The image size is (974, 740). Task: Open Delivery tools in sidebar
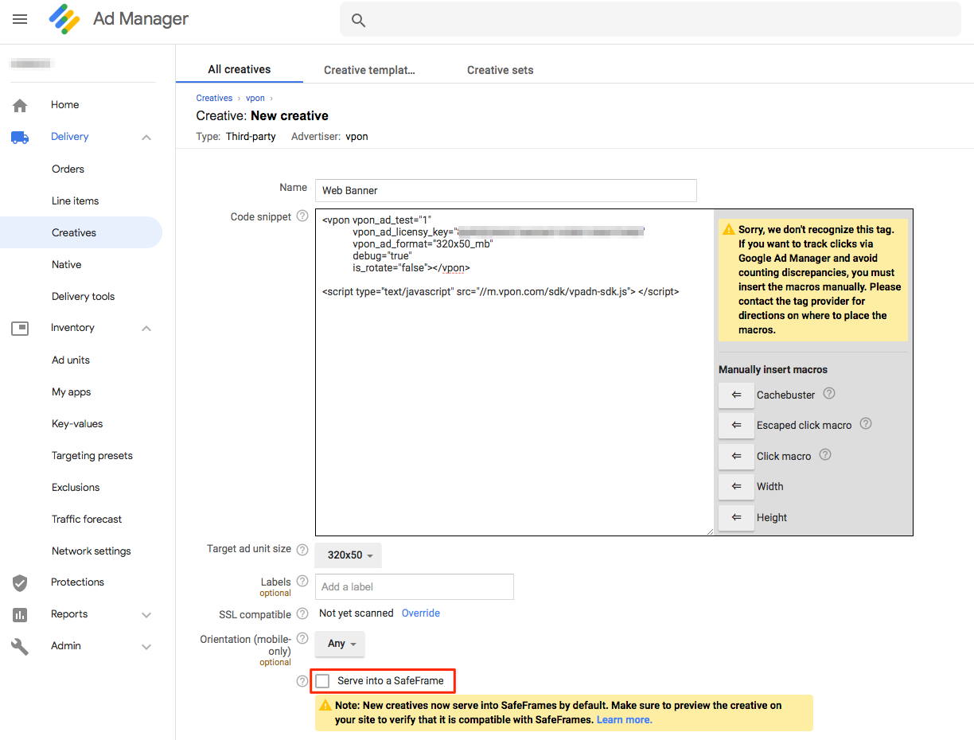[x=83, y=296]
